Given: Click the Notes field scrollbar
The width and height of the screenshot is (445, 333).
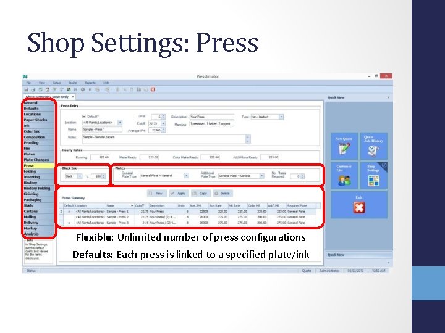Looking at the screenshot, I should point(248,139).
